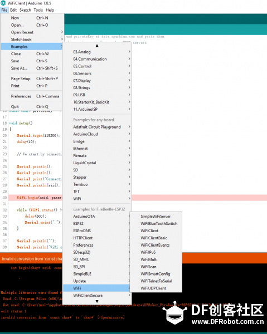
Task: Open Temboo examples submenu
Action: pos(97,184)
